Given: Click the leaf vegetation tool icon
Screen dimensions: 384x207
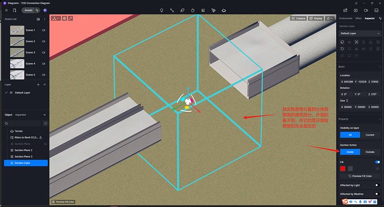Looking at the screenshot, I should [182, 10].
